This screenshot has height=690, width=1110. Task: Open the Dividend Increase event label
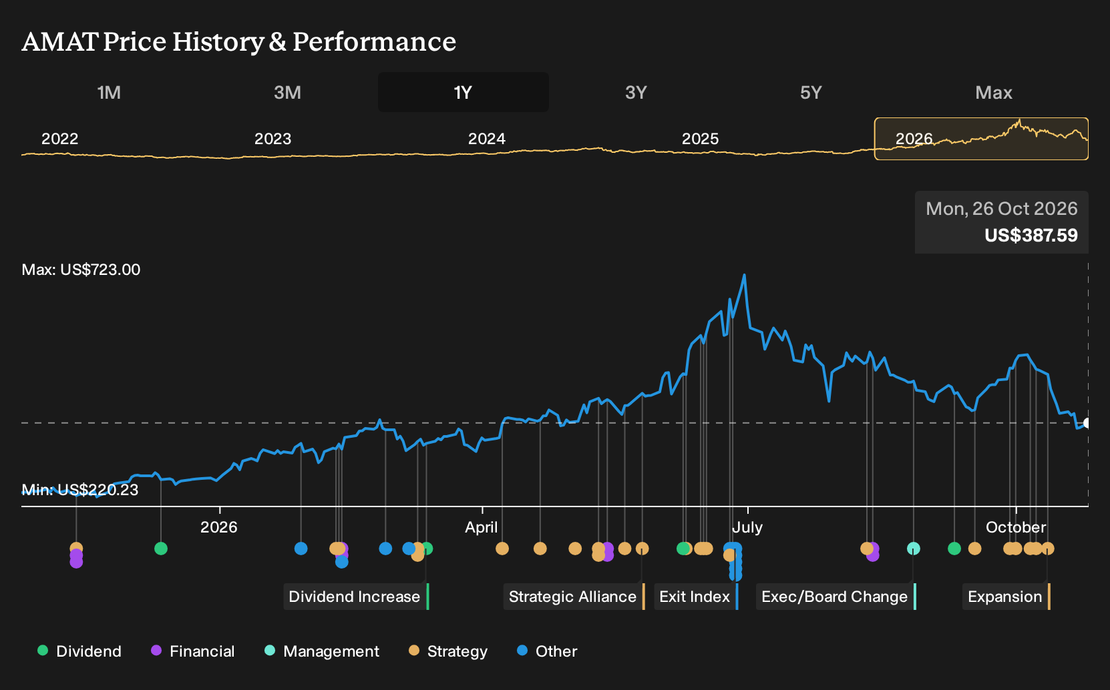coord(356,597)
